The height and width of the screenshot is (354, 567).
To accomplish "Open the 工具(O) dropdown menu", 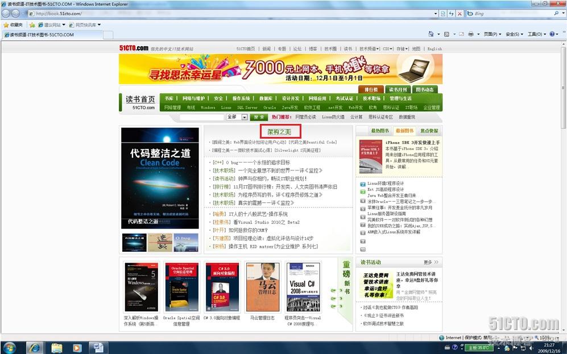I will 537,34.
